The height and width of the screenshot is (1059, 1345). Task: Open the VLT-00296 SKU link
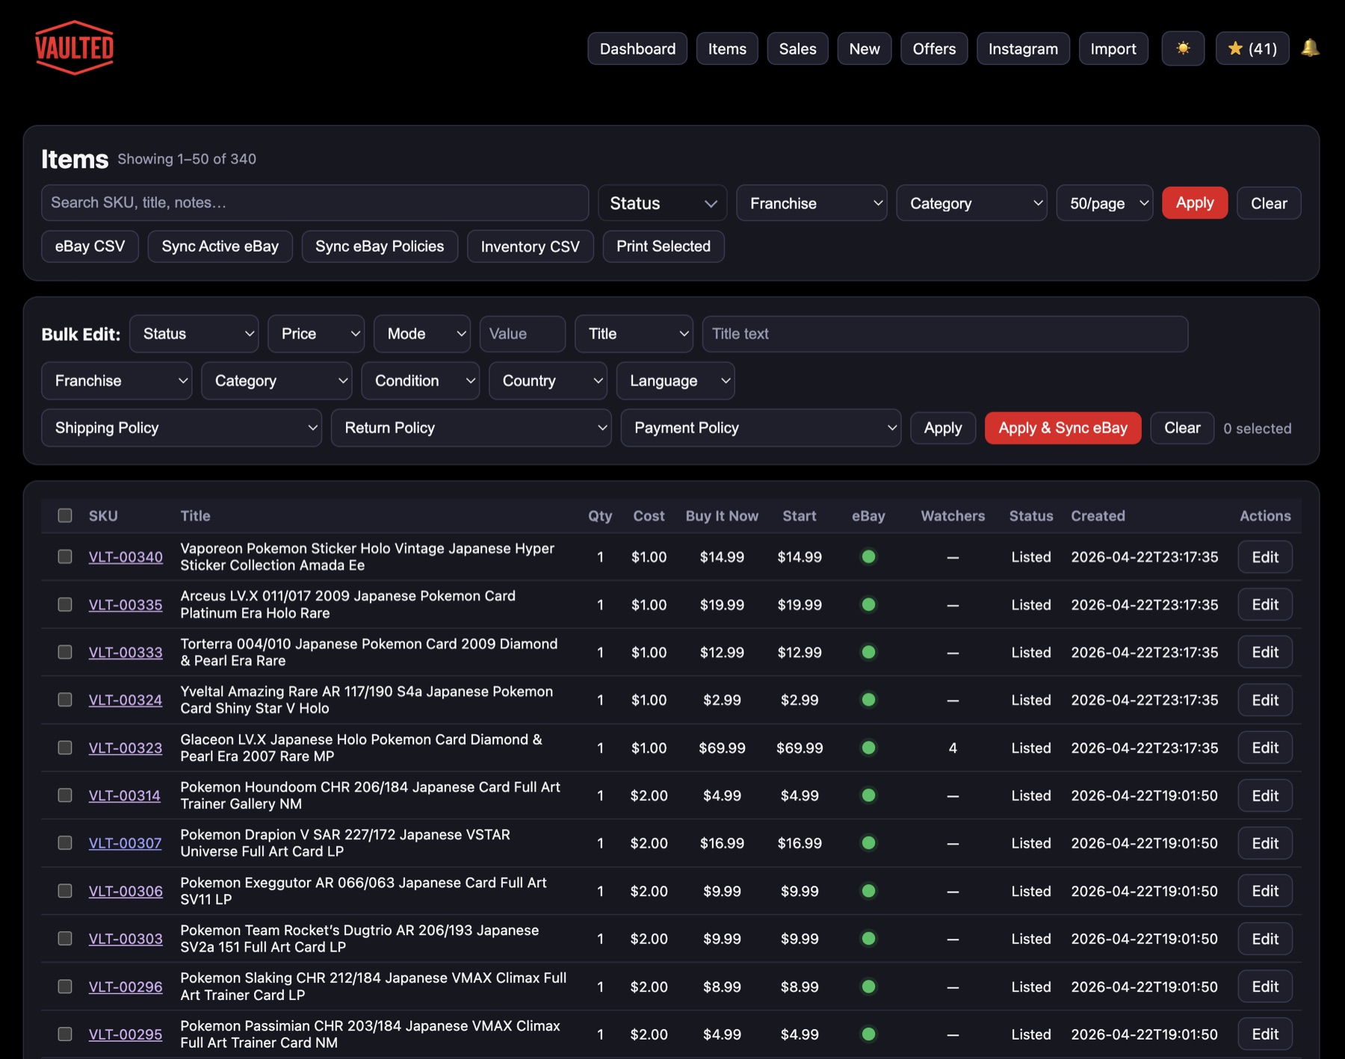pyautogui.click(x=126, y=987)
